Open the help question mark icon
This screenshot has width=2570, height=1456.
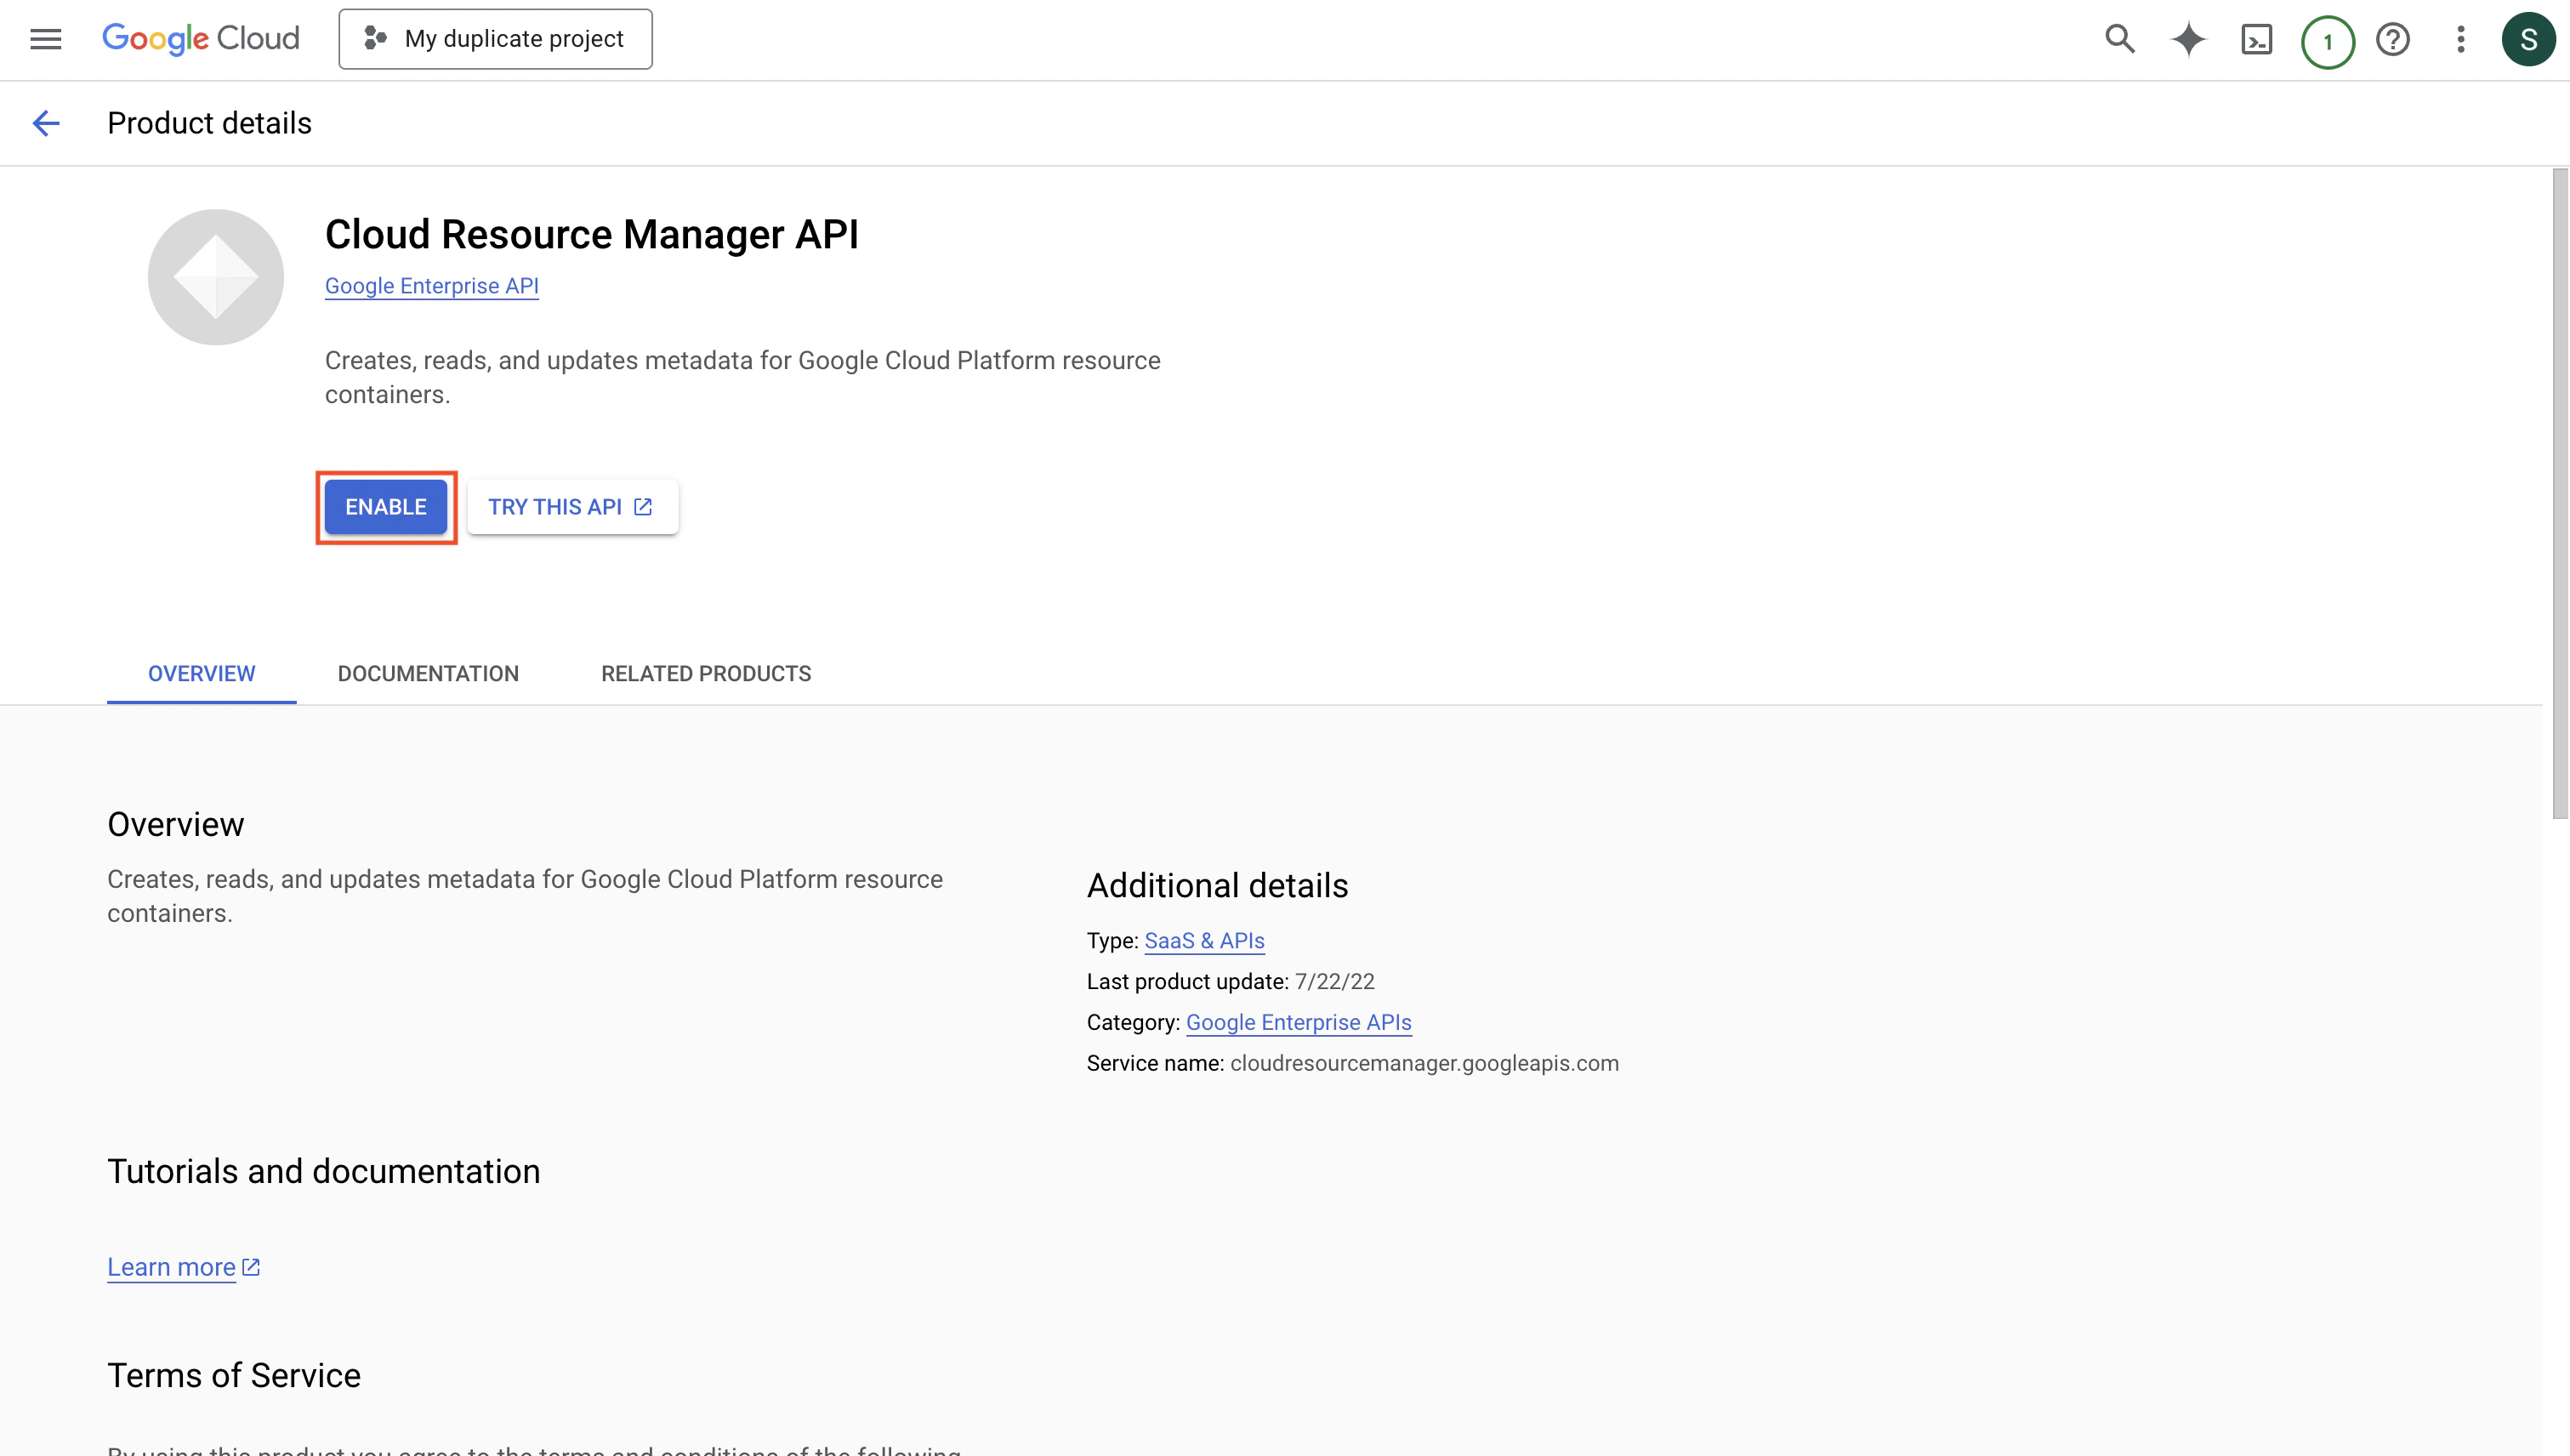(2393, 39)
